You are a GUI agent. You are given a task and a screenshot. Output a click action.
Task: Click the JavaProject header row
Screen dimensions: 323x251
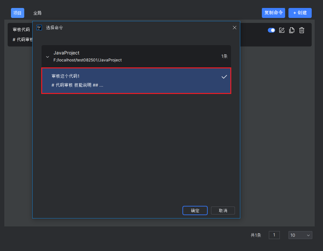136,56
